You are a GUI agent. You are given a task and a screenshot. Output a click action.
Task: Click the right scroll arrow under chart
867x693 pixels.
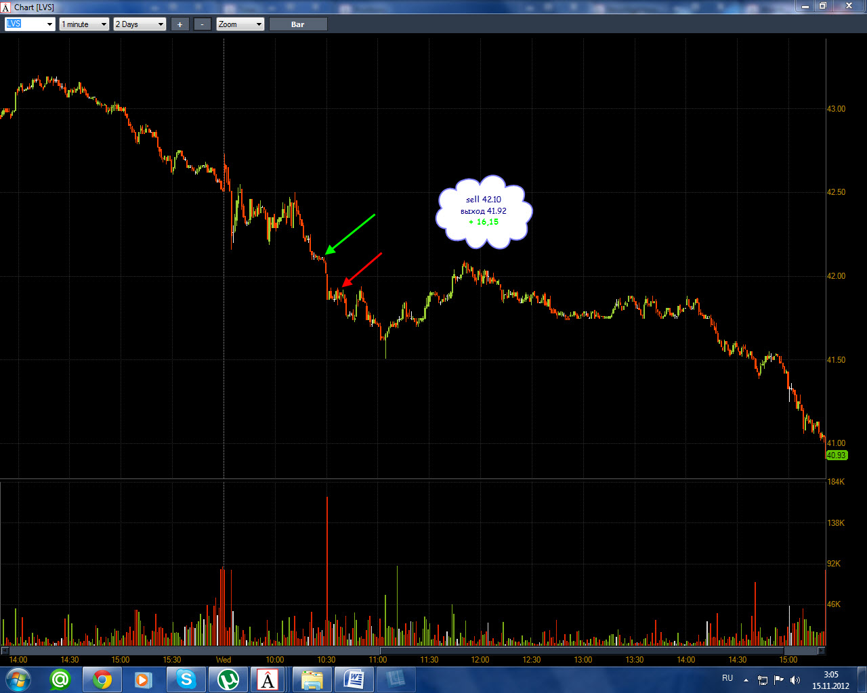[822, 651]
